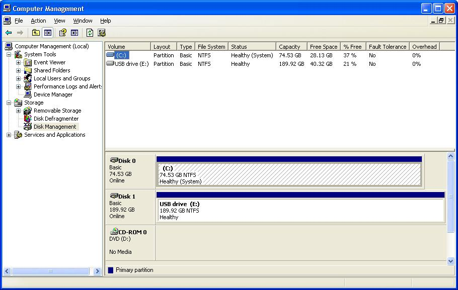
Task: Click the Local Users and Groups icon
Action: tap(28, 78)
